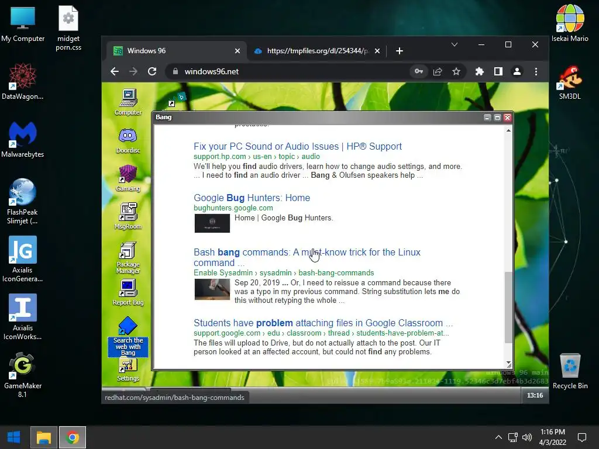Click the bughunters.google.com URL text
Screen dimensions: 599x449
point(233,208)
